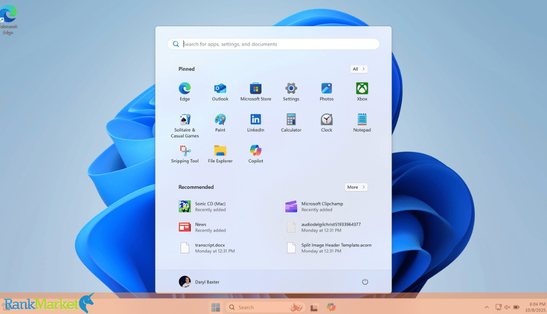Open the Calculator app
Image resolution: width=547 pixels, height=314 pixels.
point(291,123)
